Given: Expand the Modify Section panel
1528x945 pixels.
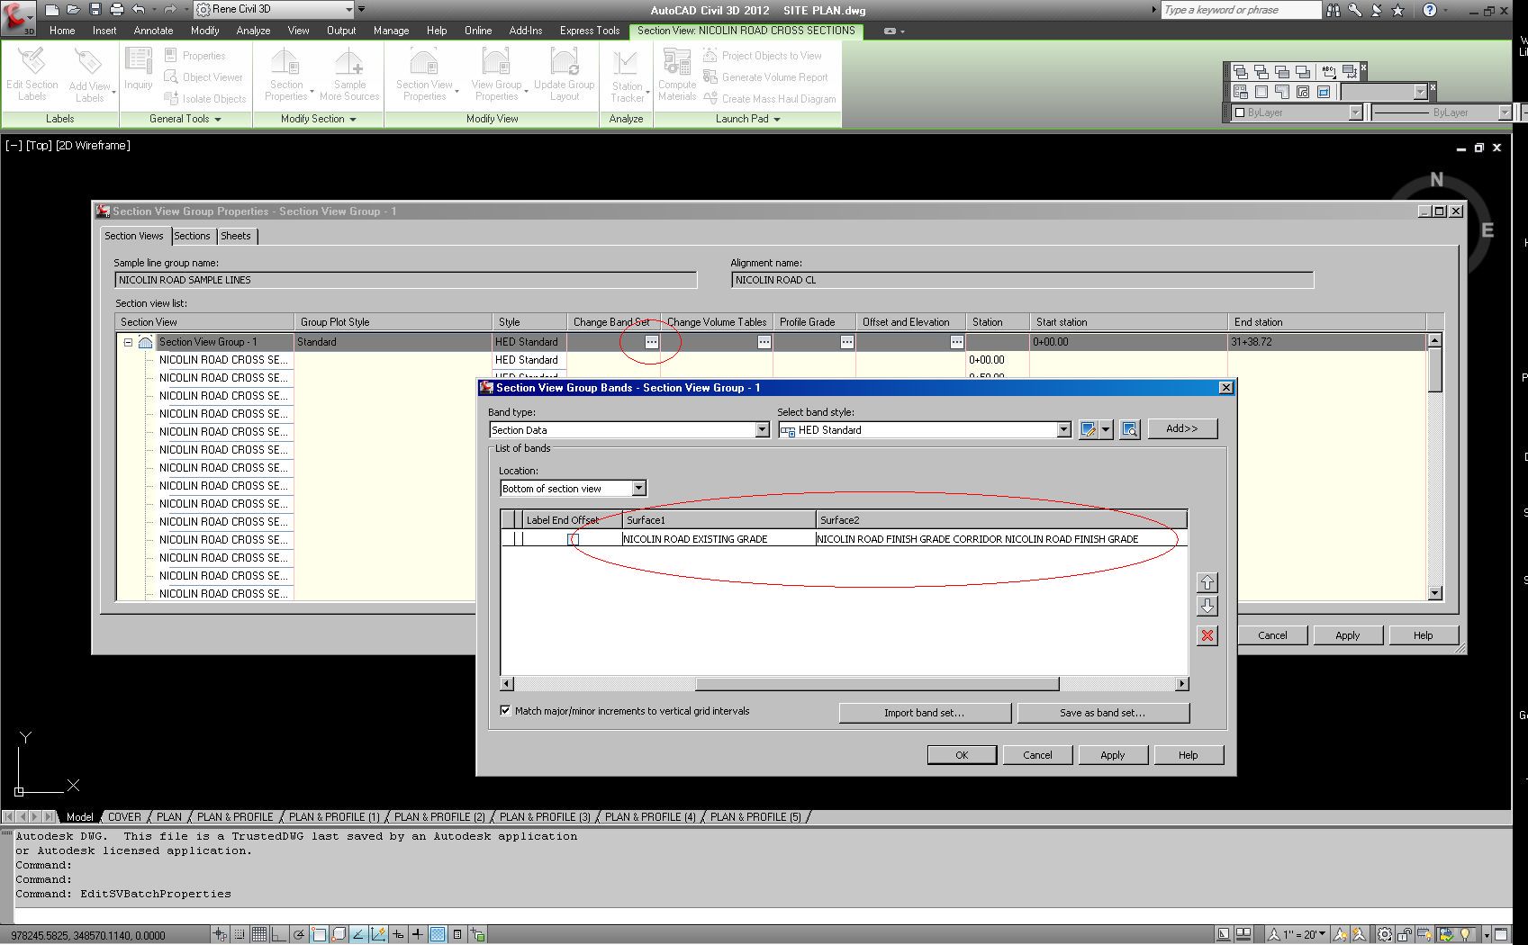Looking at the screenshot, I should [x=318, y=119].
